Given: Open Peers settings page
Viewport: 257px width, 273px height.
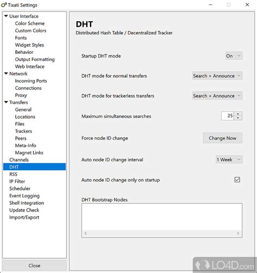Looking at the screenshot, I should tap(21, 138).
